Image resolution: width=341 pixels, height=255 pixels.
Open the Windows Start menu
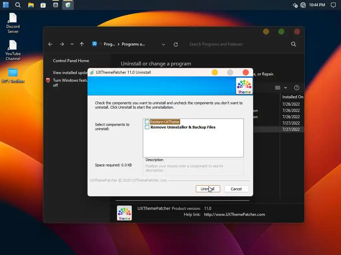pos(6,5)
